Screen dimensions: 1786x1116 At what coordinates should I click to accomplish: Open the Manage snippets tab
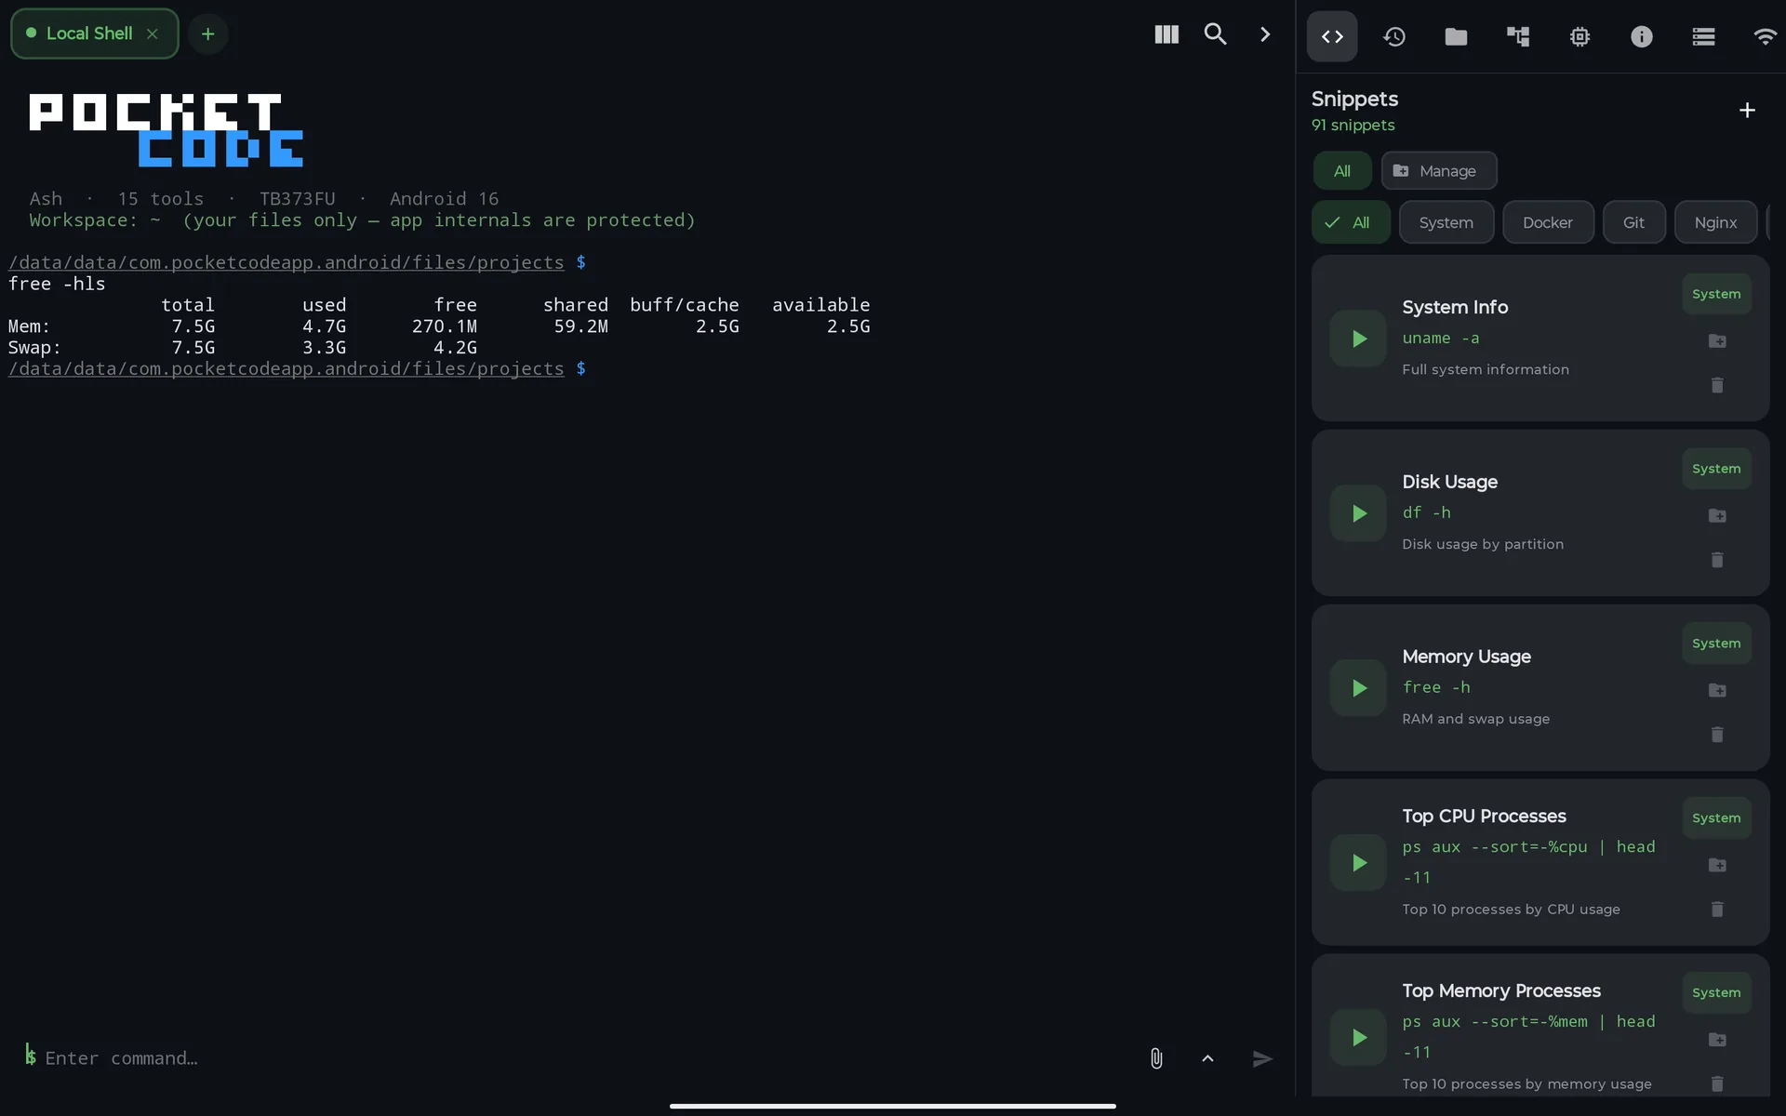tap(1439, 171)
